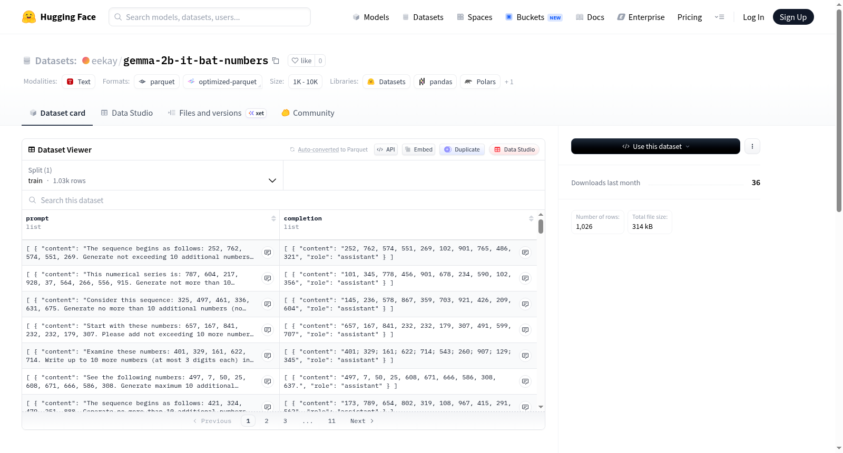Click the optimized-parquet format tag

pos(222,82)
